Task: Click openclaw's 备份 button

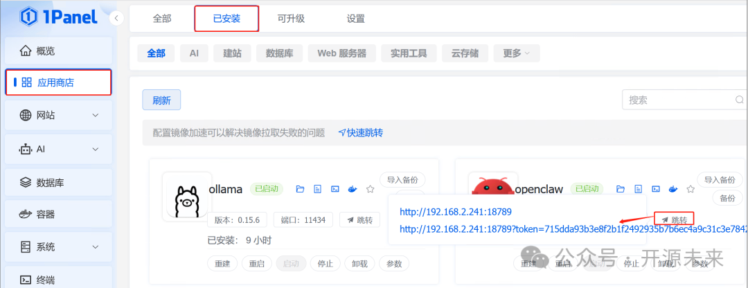Action: coord(727,197)
